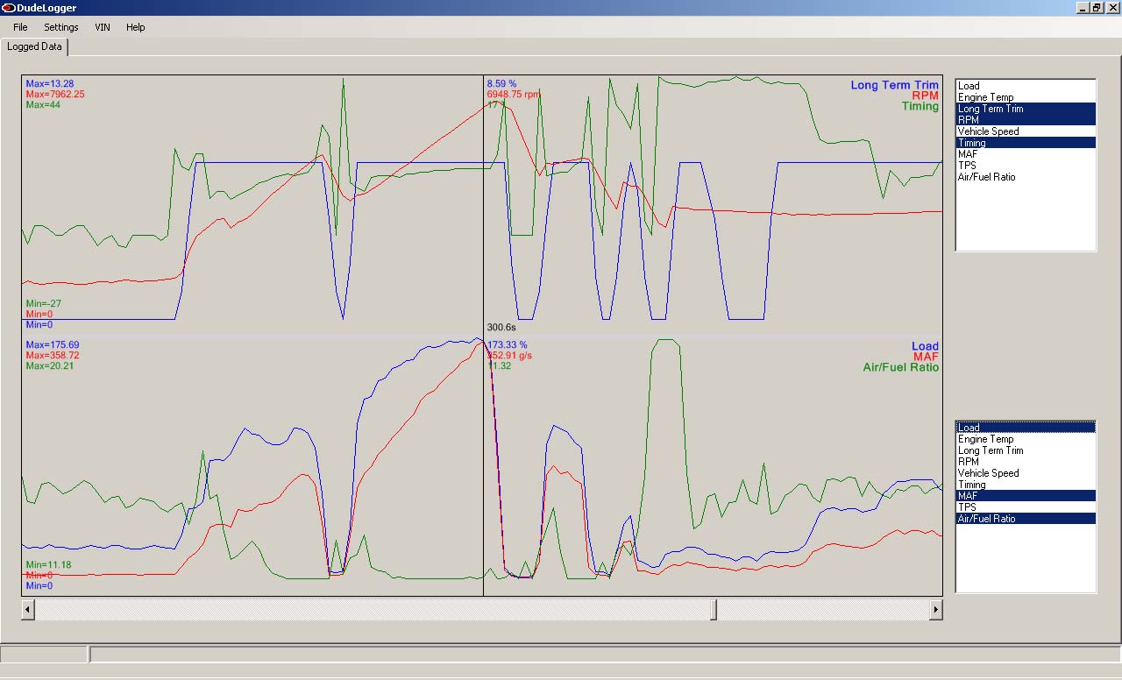Minimize the DudeLogger window
1122x680 pixels.
click(x=1082, y=8)
